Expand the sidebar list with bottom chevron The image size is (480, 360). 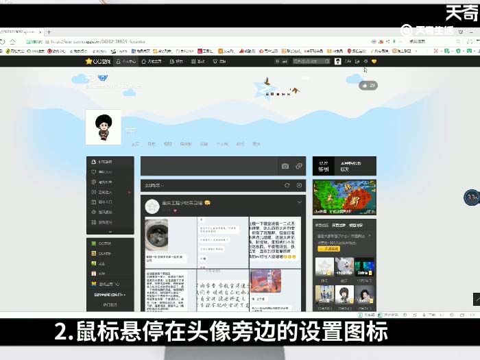(x=110, y=232)
